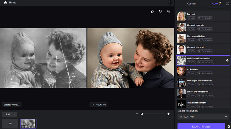Click the General Natural model name

click(195, 47)
